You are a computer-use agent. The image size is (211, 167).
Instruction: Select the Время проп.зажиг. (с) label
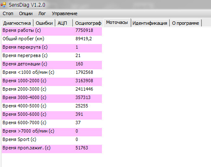26,148
